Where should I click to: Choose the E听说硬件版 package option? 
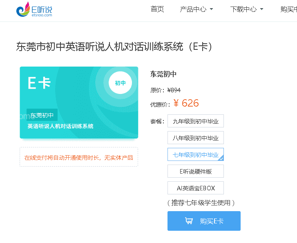tap(195, 172)
